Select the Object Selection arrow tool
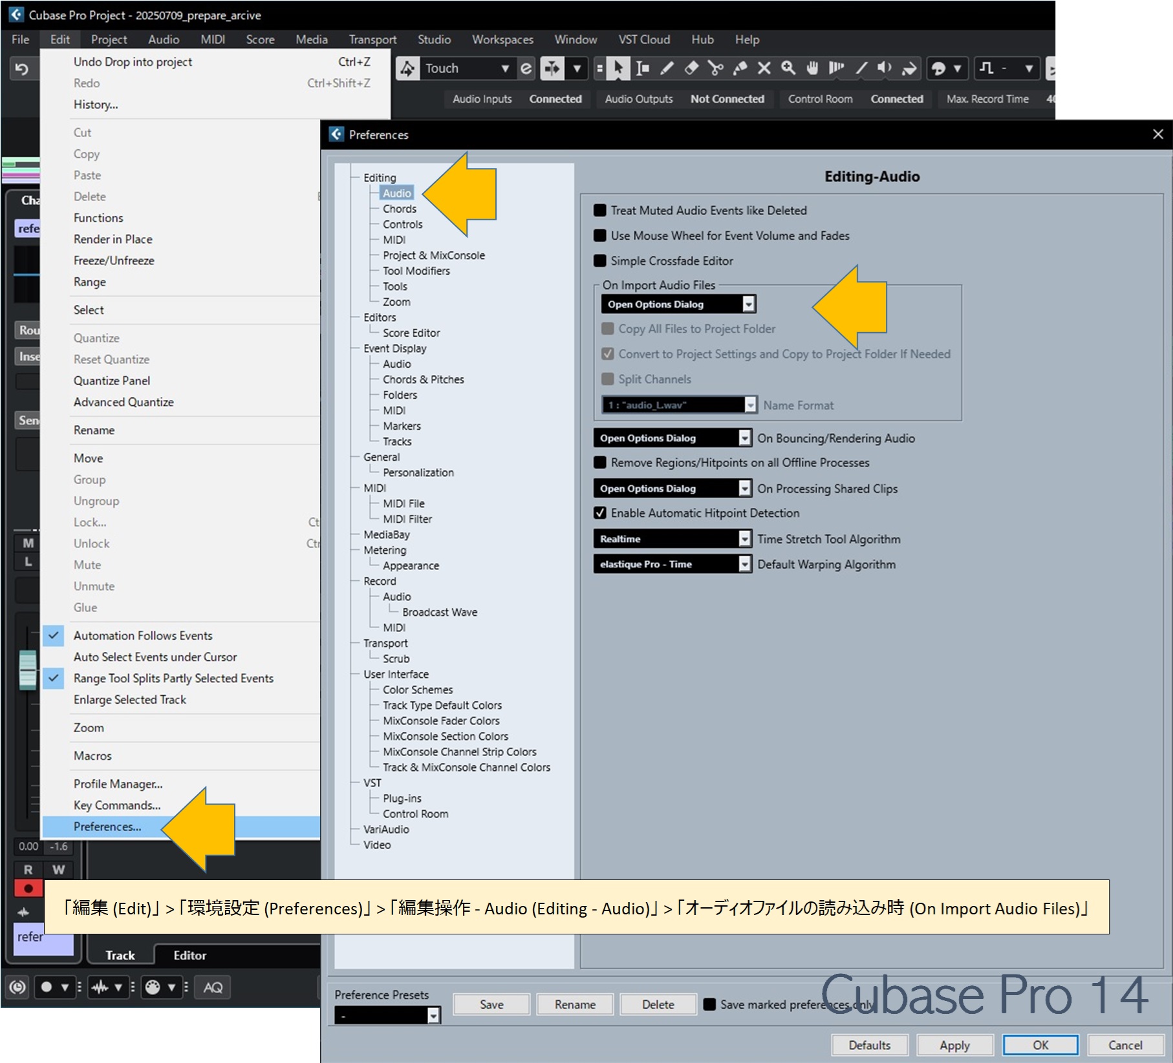This screenshot has height=1063, width=1173. [x=618, y=68]
